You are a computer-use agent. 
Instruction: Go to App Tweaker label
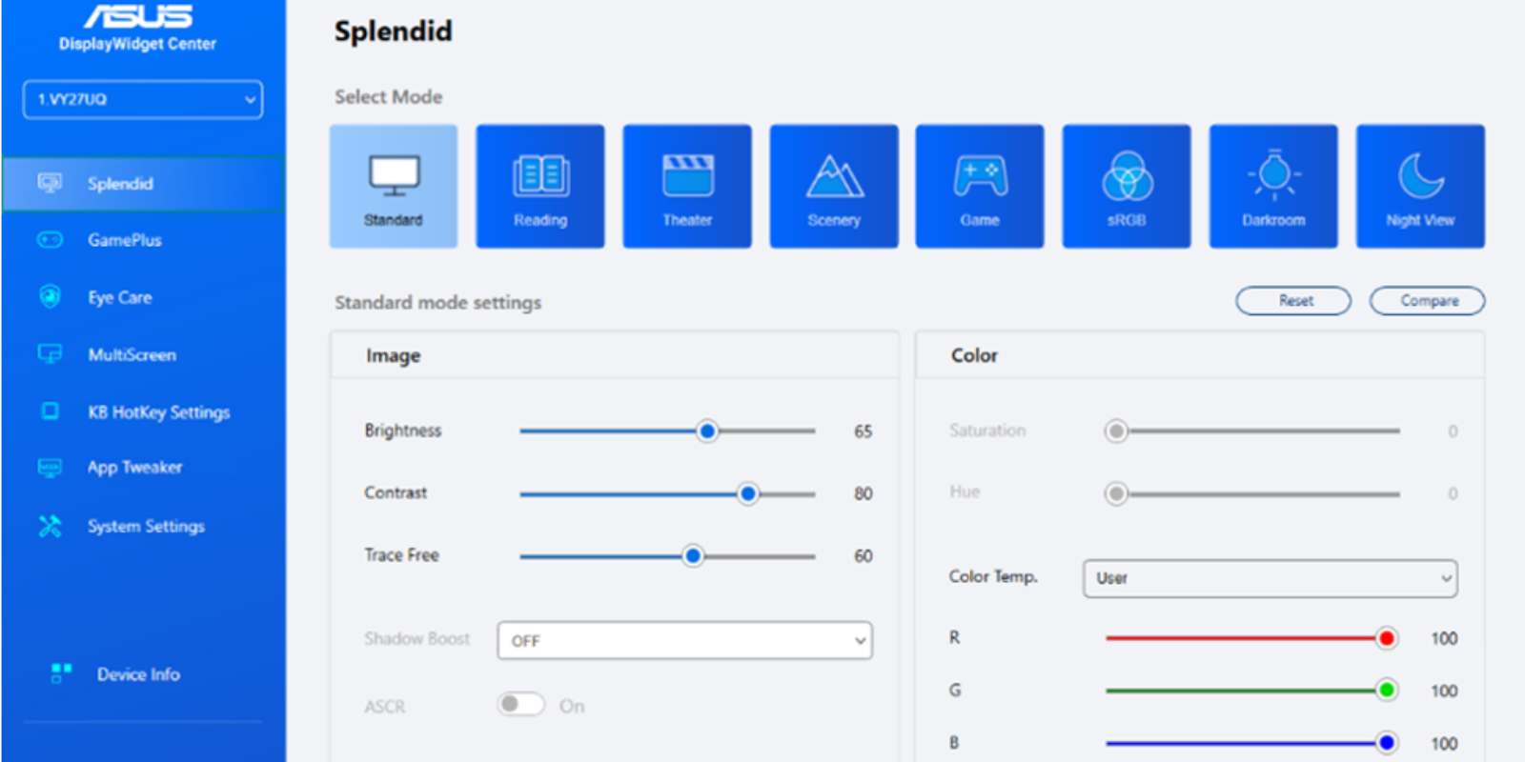[x=134, y=468]
